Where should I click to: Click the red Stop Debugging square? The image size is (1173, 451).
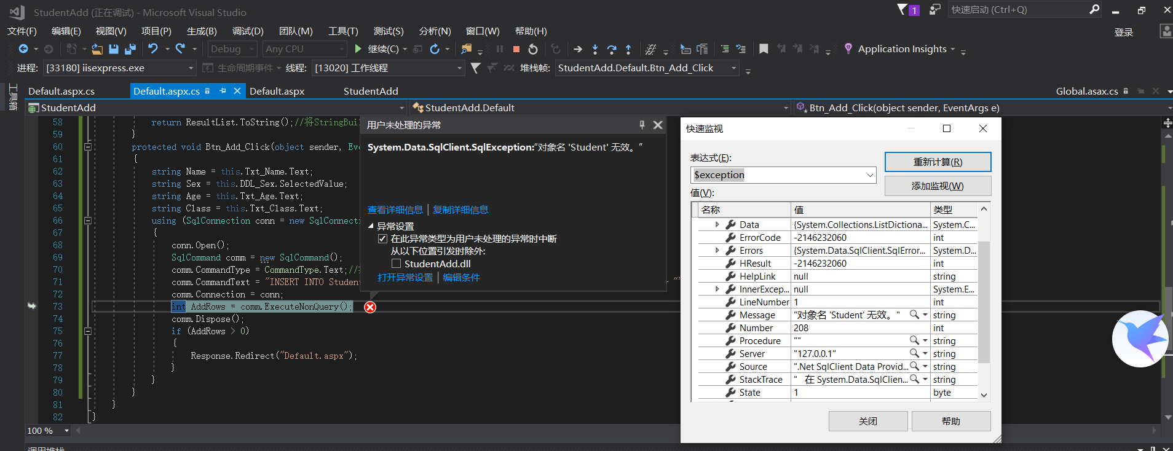click(x=516, y=49)
